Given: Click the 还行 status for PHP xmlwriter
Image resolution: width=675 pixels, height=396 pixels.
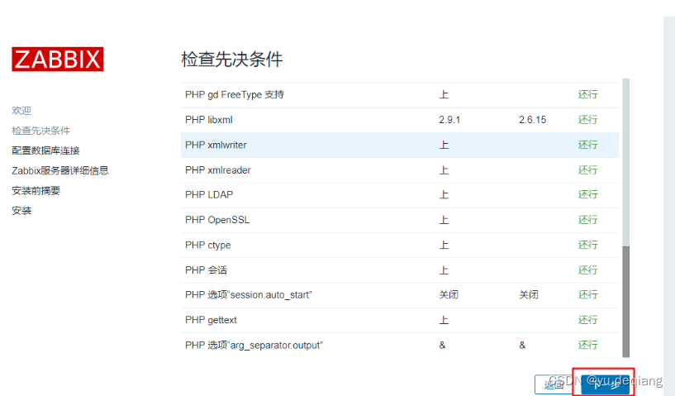Looking at the screenshot, I should pos(587,145).
